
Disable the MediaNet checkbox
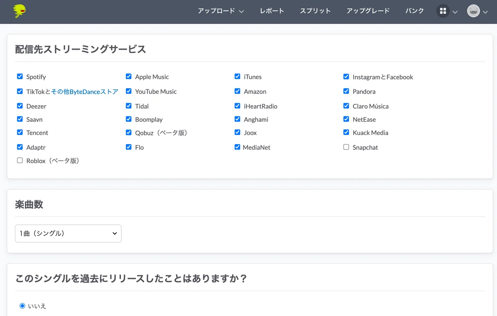coord(237,147)
